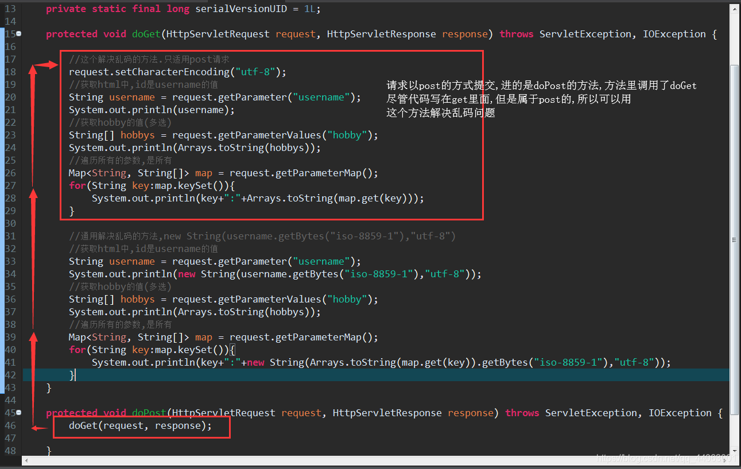Click the doGet(request, response) call
This screenshot has width=741, height=469.
141,425
